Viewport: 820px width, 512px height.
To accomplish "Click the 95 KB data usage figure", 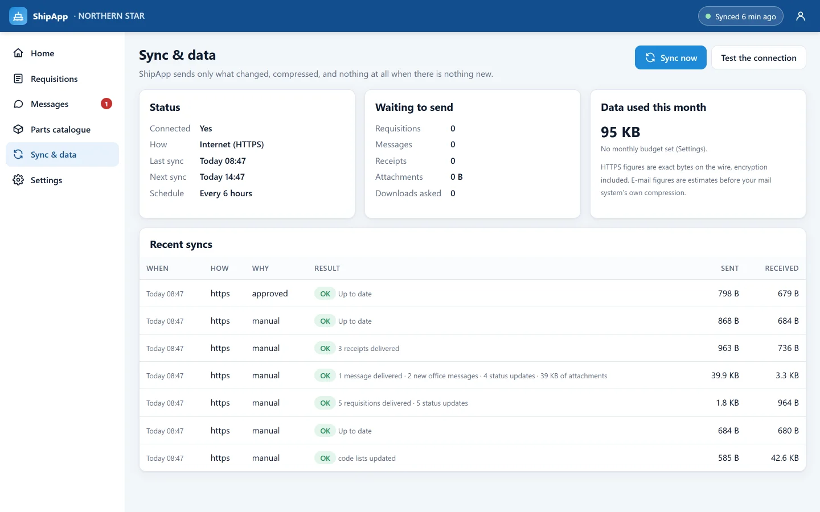I will pyautogui.click(x=620, y=132).
